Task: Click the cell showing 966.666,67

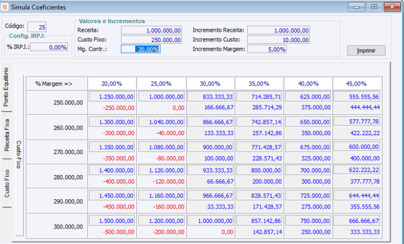Action: tap(211, 196)
